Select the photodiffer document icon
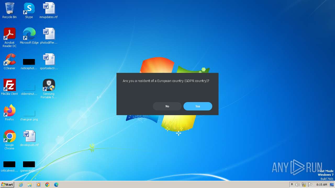The width and height of the screenshot is (335, 188). click(49, 36)
